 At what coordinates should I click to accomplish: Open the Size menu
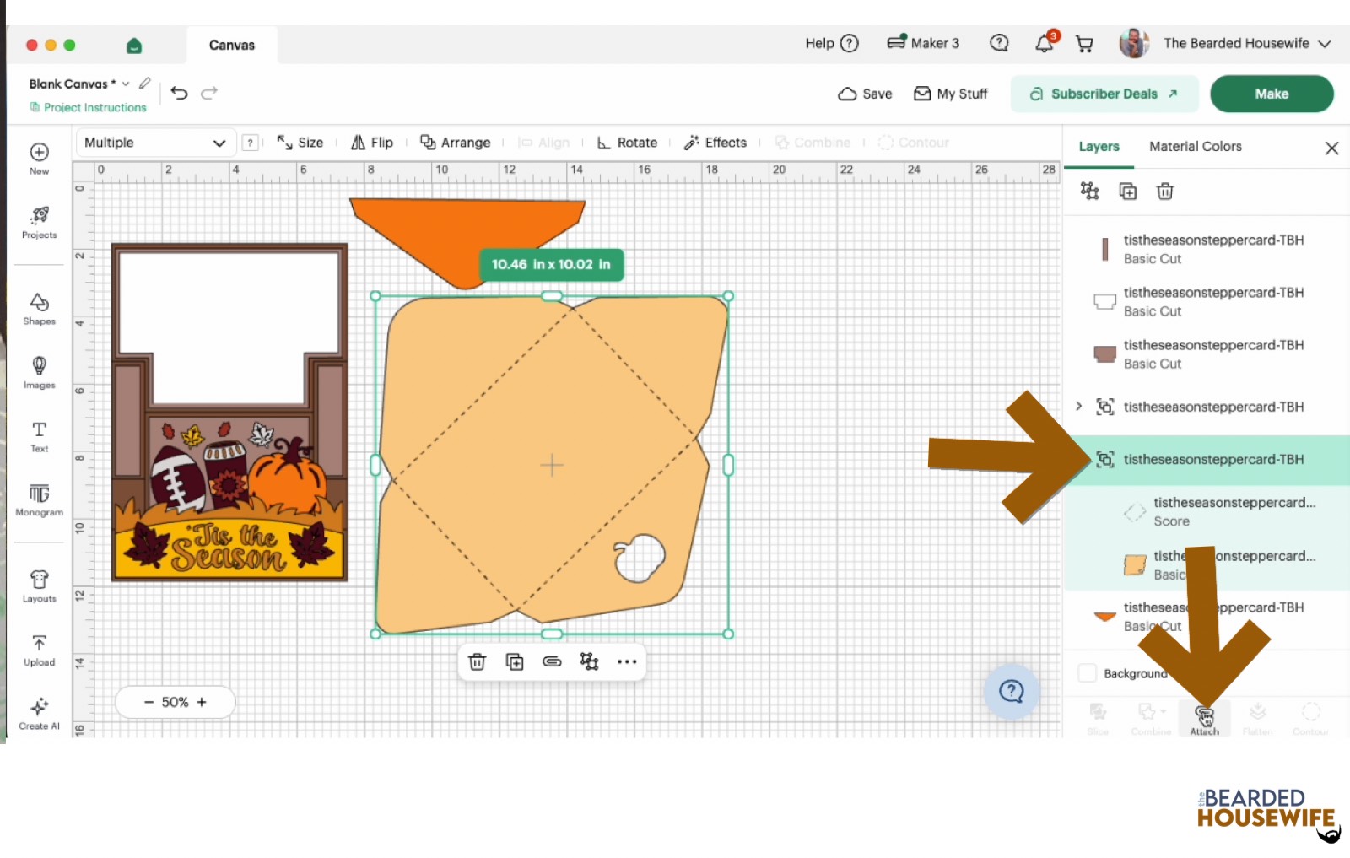click(x=300, y=143)
